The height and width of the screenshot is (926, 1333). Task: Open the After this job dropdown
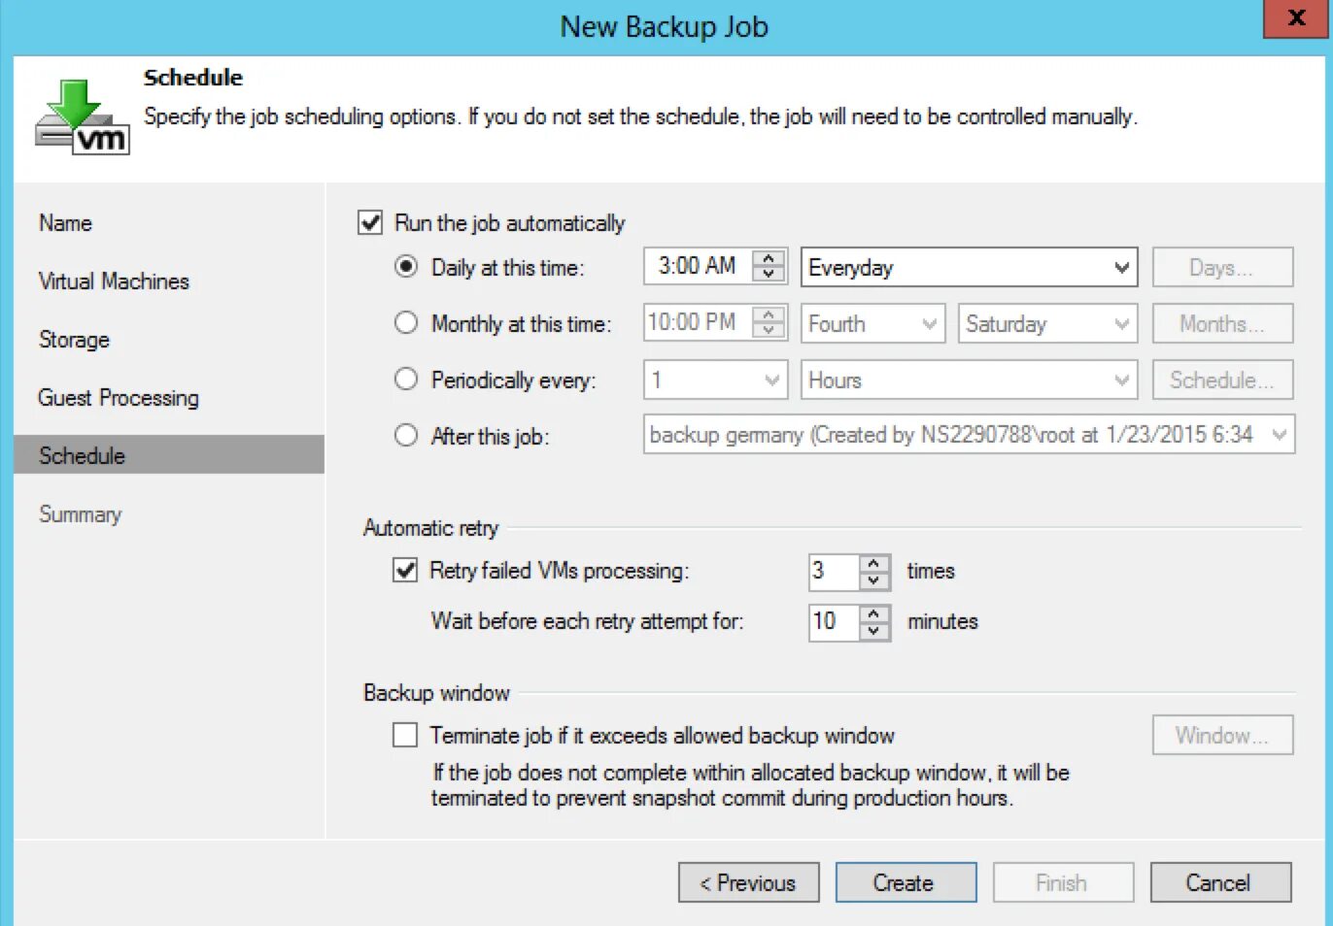(x=969, y=435)
